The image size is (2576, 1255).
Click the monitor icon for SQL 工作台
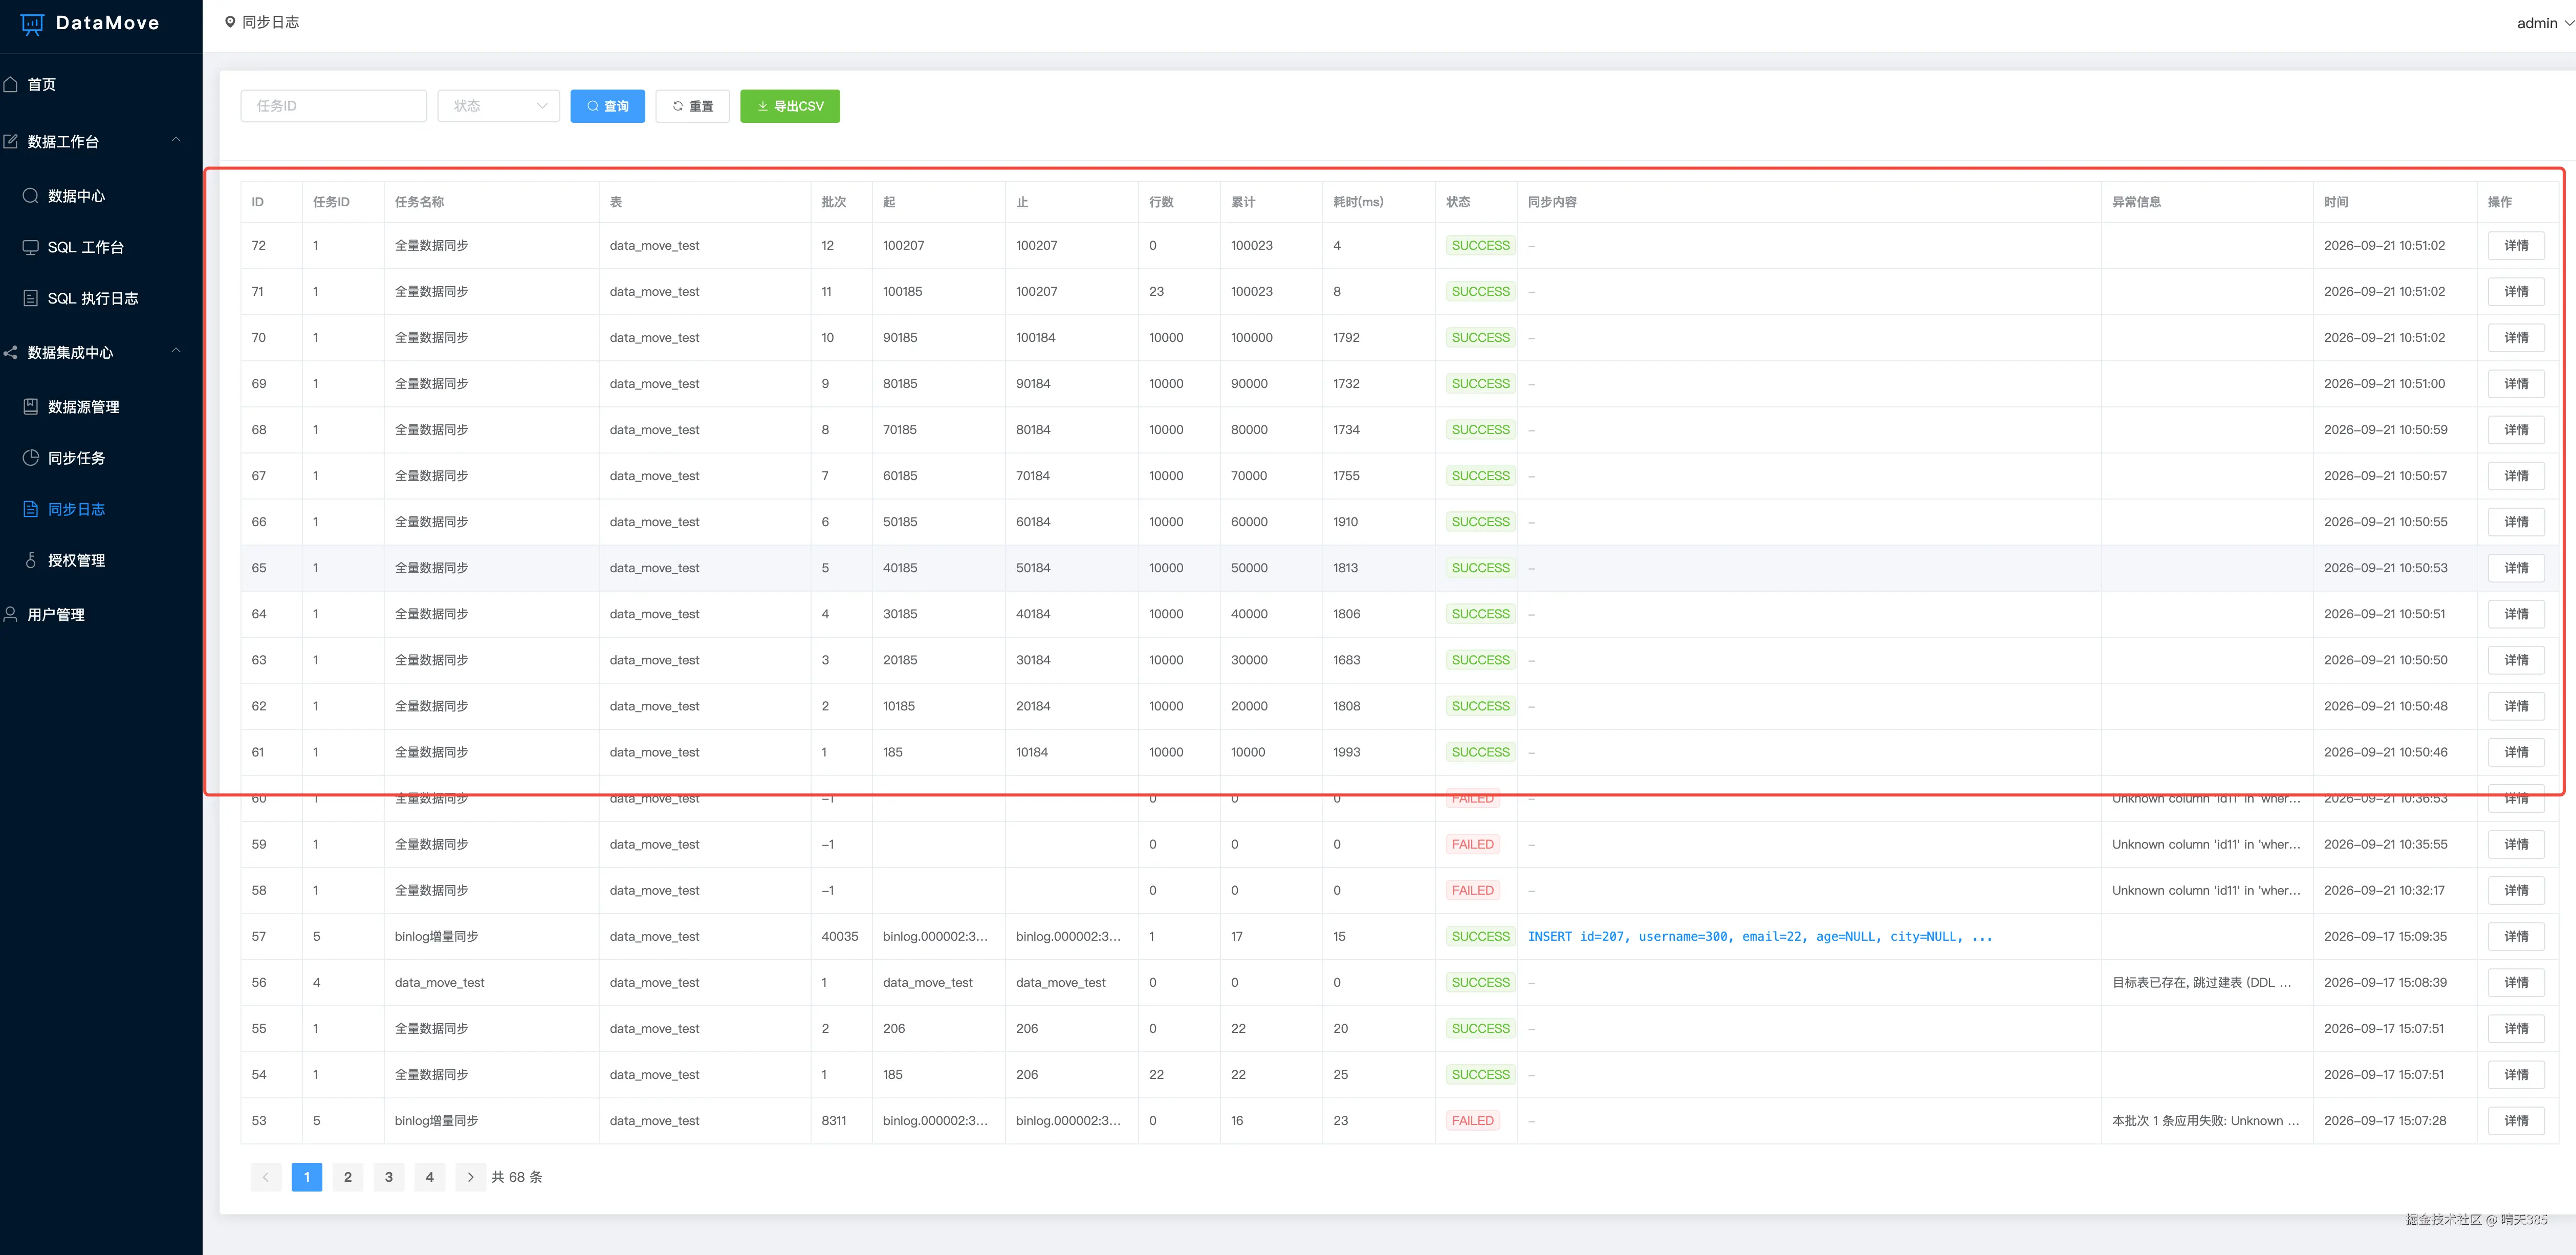[x=31, y=247]
